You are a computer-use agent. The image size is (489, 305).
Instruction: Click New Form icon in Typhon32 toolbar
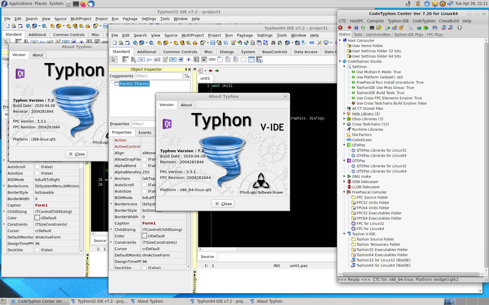coord(20,26)
